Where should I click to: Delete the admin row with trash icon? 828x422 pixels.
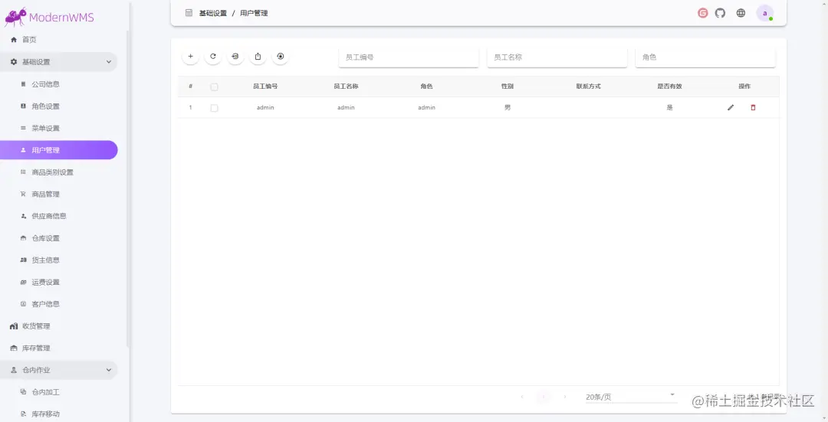[x=753, y=108]
